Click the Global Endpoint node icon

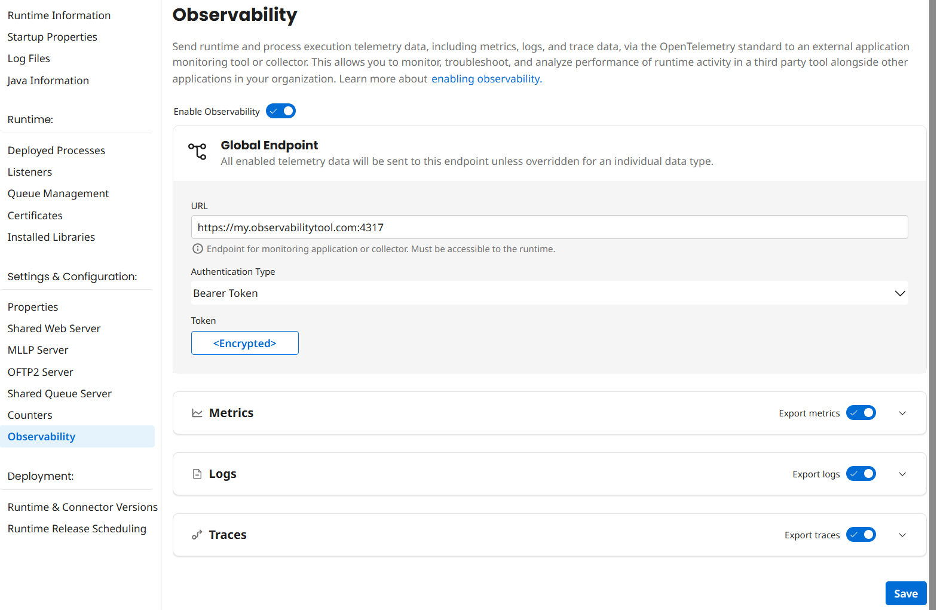point(197,151)
